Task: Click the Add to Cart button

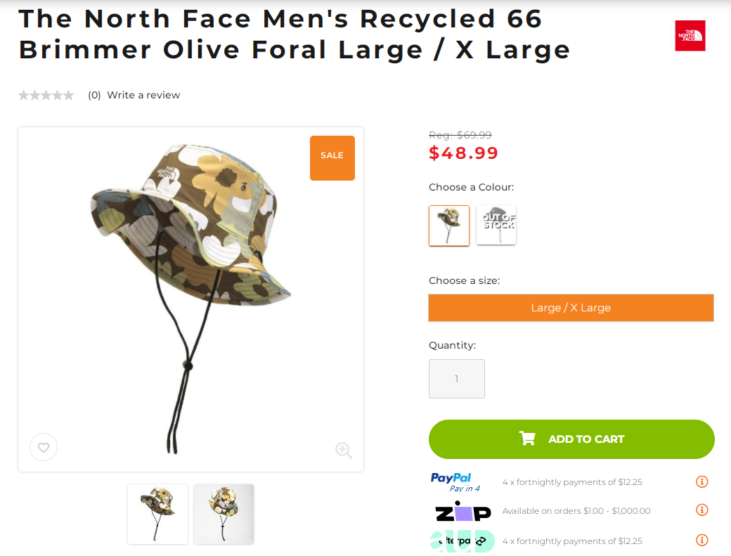Action: (x=571, y=439)
